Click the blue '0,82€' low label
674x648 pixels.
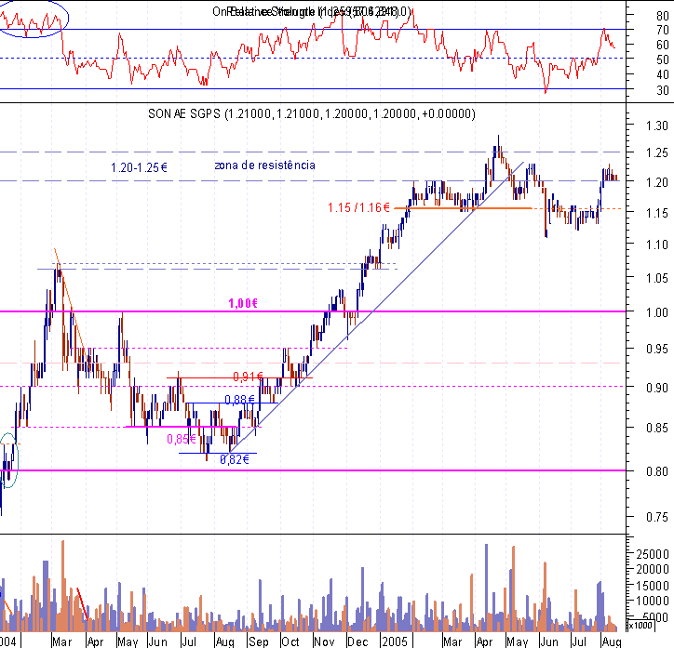point(235,459)
